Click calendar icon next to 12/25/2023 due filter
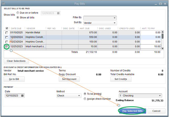The height and width of the screenshot is (117, 169). [58, 13]
